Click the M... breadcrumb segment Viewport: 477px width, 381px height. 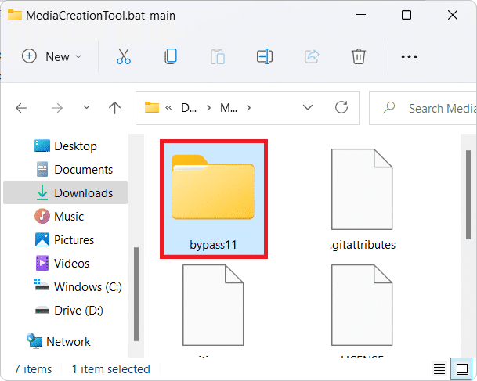(229, 108)
